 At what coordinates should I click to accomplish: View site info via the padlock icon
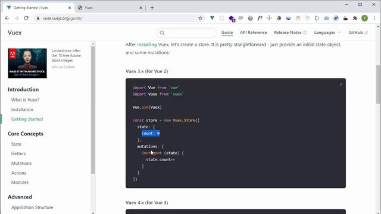click(x=38, y=18)
